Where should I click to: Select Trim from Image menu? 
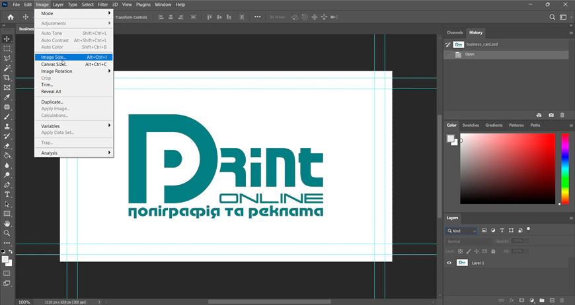[x=74, y=85]
